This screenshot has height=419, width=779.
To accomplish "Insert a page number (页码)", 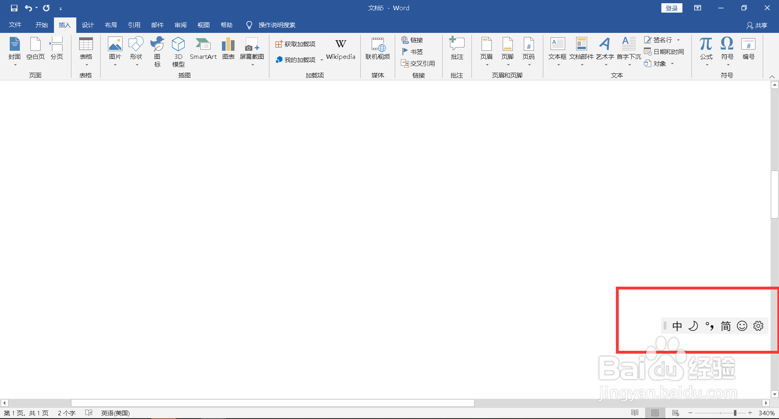I will point(529,52).
